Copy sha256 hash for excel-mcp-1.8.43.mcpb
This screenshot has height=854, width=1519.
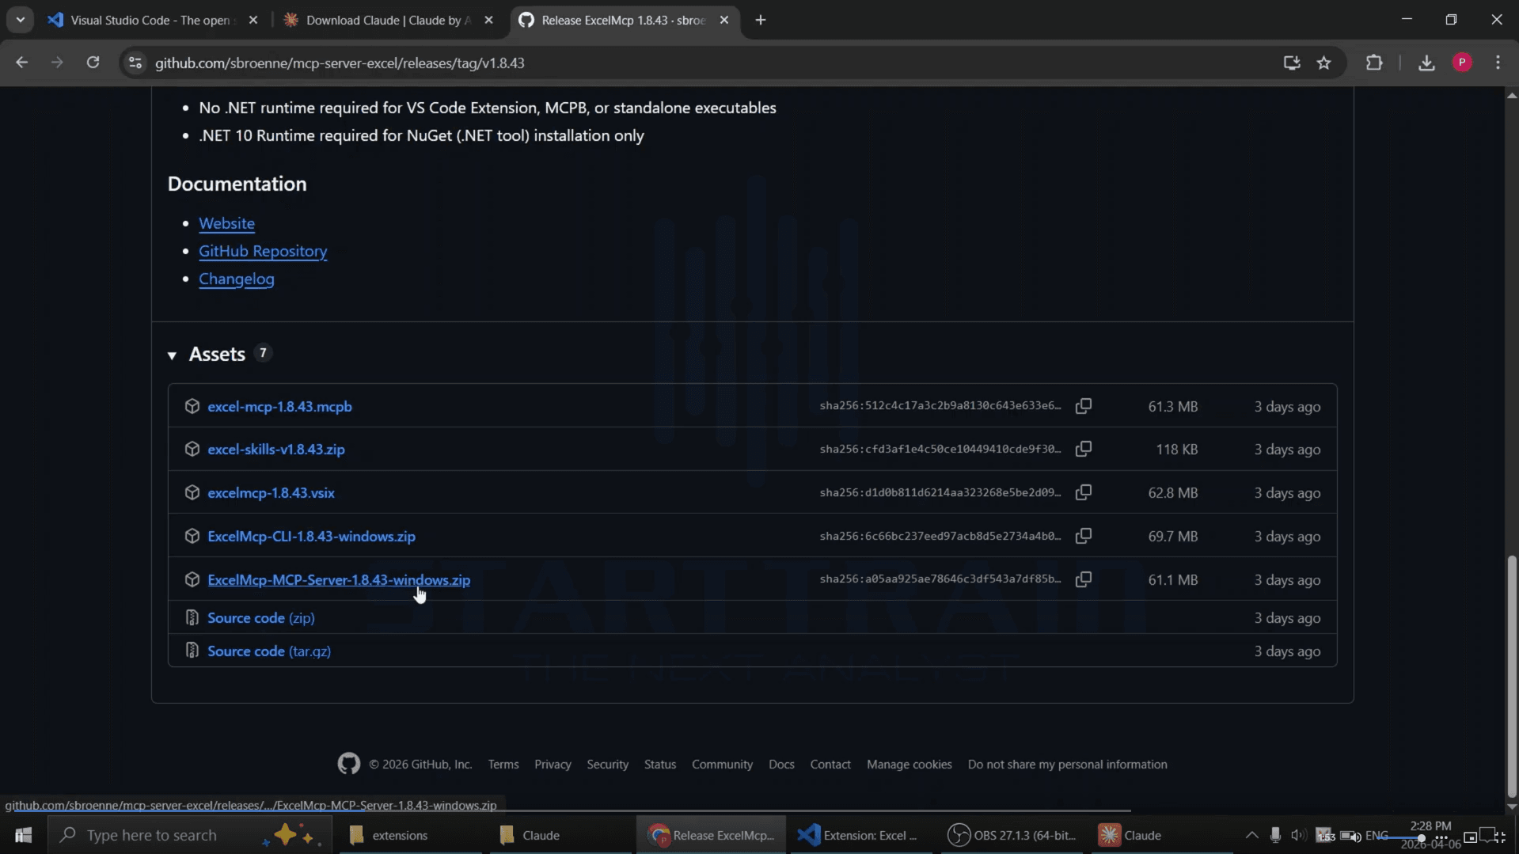pos(1084,406)
